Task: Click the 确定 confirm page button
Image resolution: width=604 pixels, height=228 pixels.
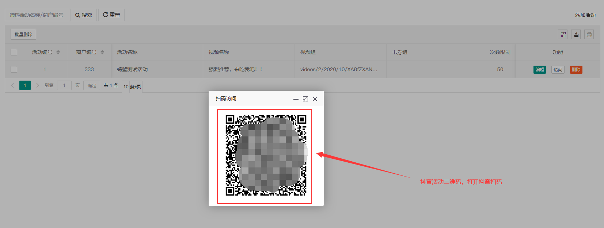Action: (x=92, y=85)
